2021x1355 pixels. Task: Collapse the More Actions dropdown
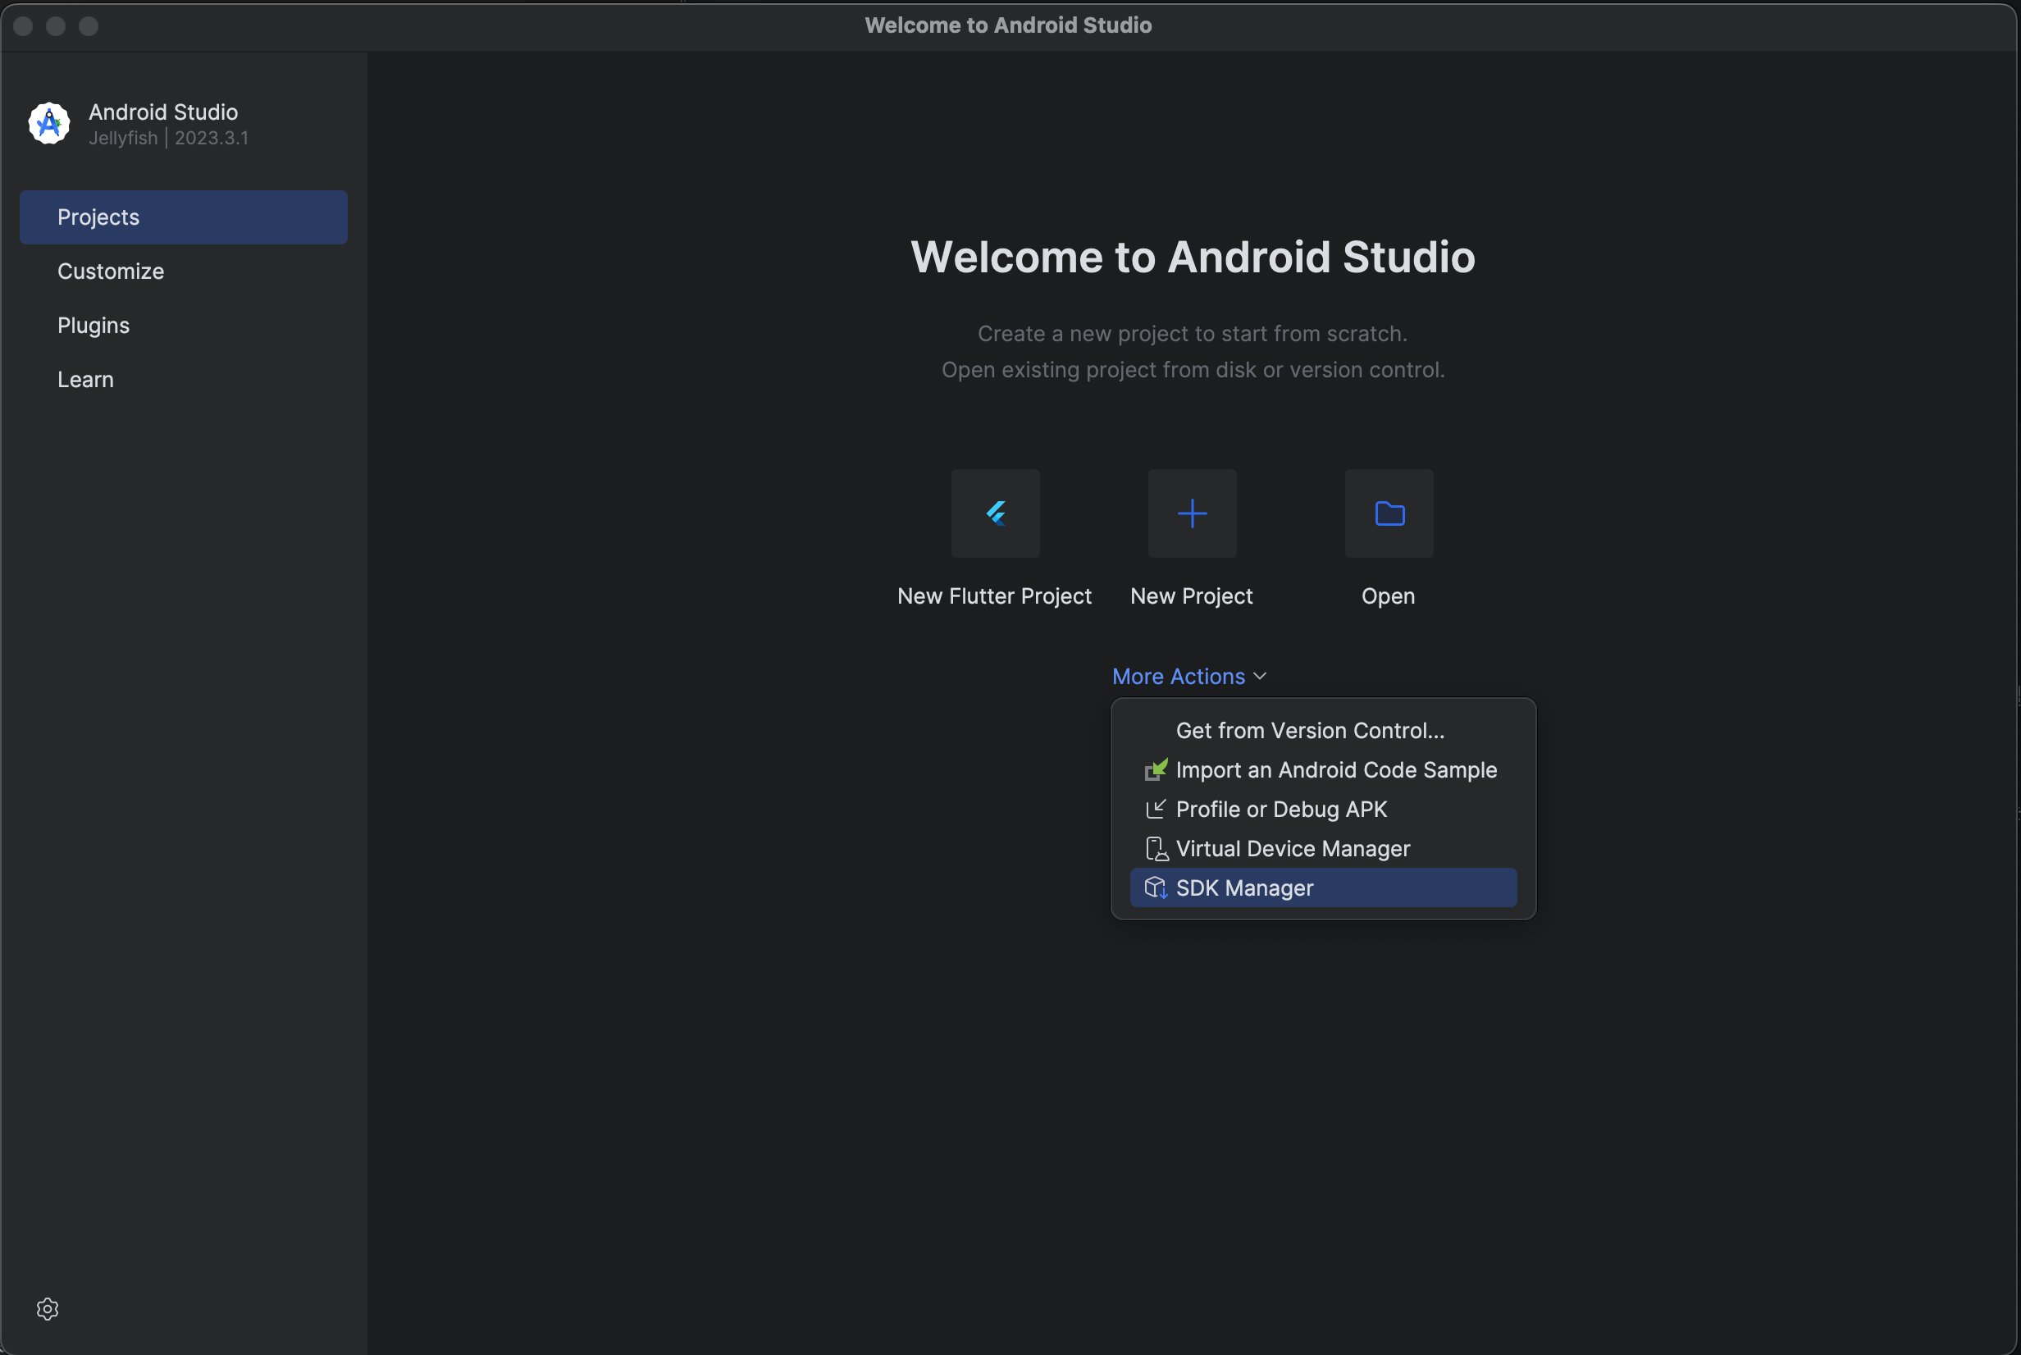click(x=1190, y=677)
